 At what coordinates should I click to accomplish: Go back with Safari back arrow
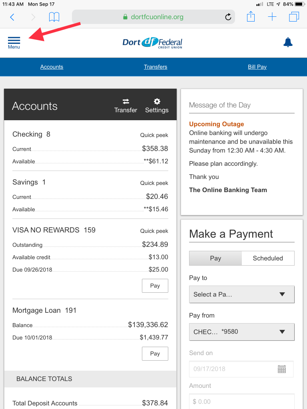pos(12,17)
